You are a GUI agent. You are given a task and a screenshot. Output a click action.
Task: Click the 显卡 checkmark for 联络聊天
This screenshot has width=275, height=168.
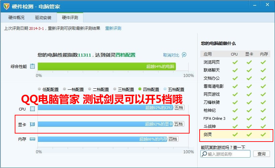(249, 70)
